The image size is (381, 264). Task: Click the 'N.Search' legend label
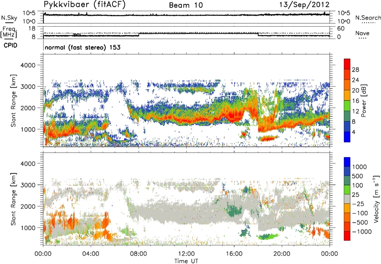(368, 18)
